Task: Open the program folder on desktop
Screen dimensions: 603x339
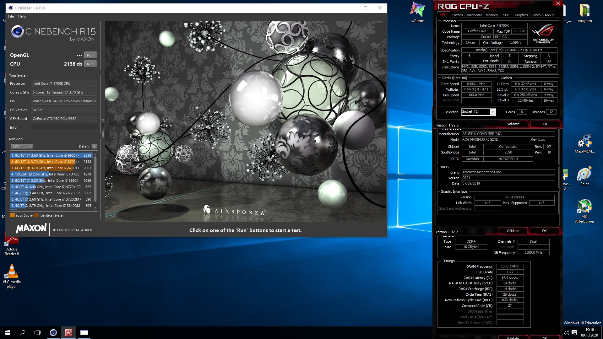Action: pos(584,13)
